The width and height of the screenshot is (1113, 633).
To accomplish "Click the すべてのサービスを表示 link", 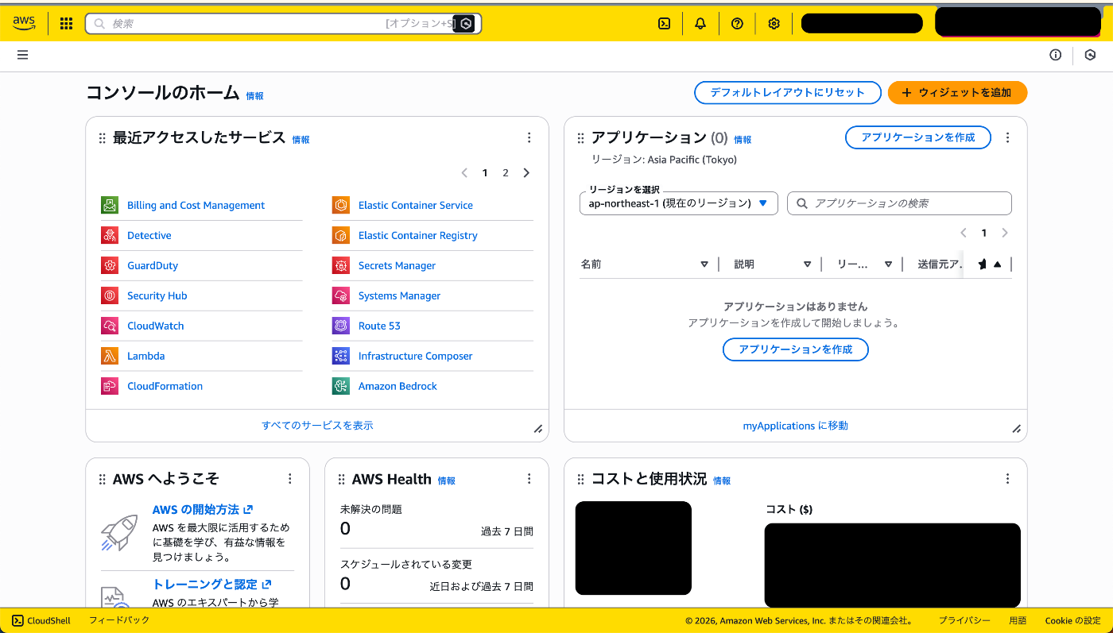I will coord(316,426).
